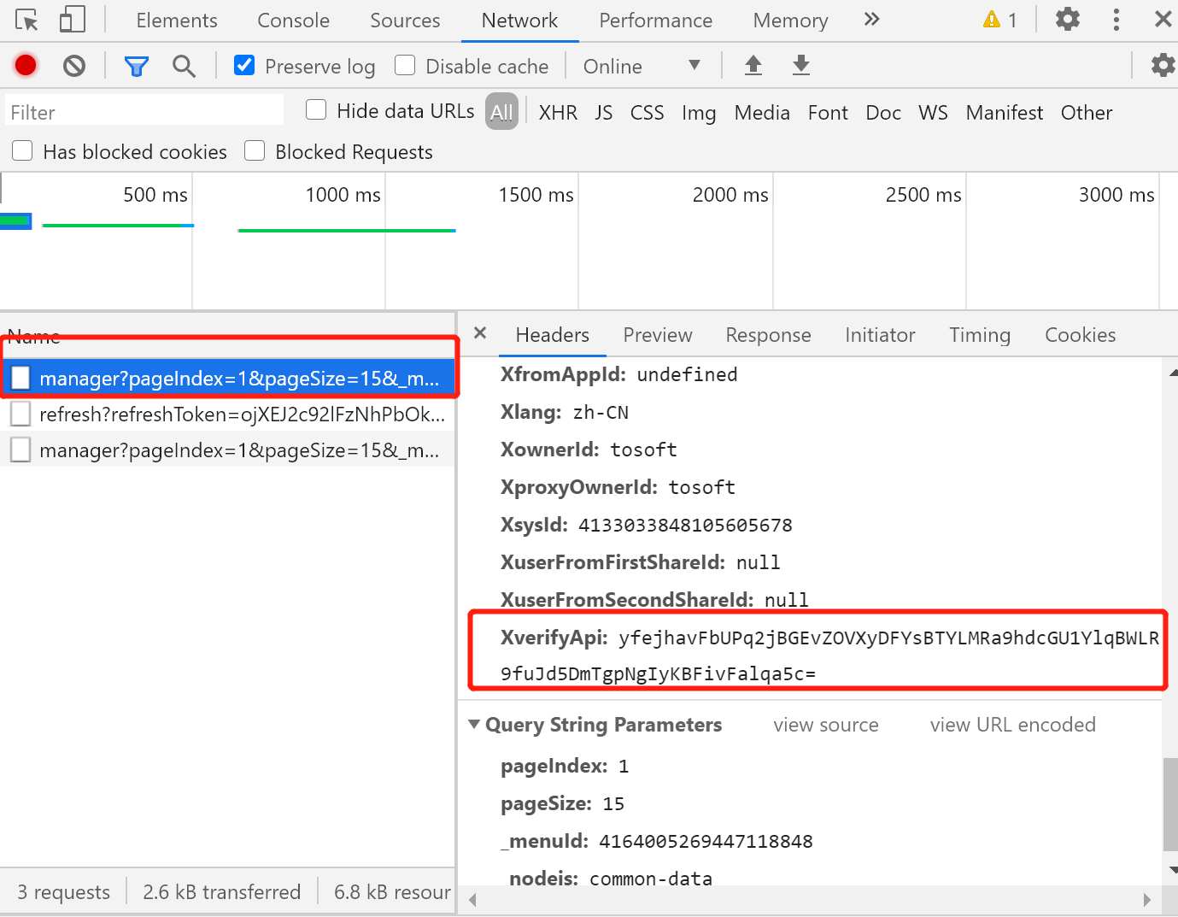Enable the Disable cache checkbox
1178x917 pixels.
pos(405,65)
